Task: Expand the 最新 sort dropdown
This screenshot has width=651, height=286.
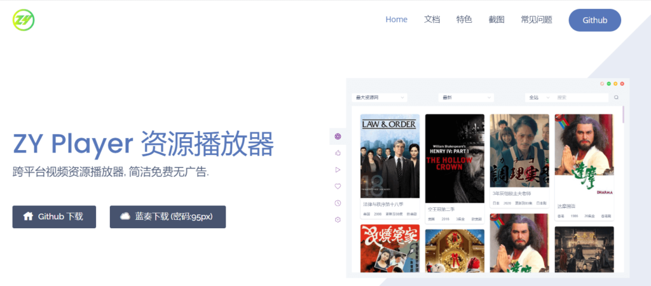Action: pyautogui.click(x=466, y=97)
